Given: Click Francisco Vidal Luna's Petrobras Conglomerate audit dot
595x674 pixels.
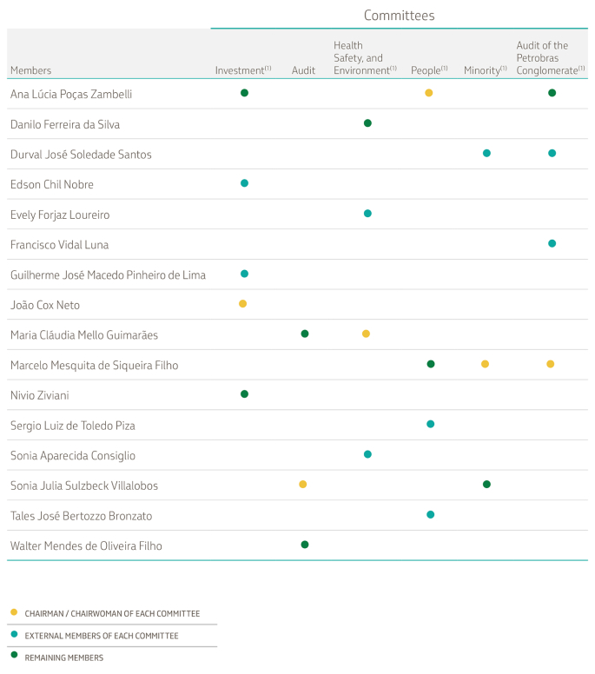Looking at the screenshot, I should (552, 244).
